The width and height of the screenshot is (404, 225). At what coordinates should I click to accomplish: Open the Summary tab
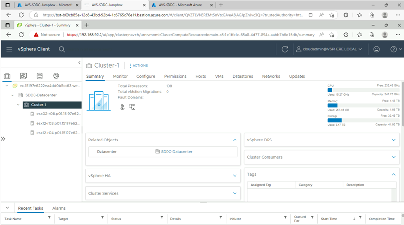pos(95,76)
